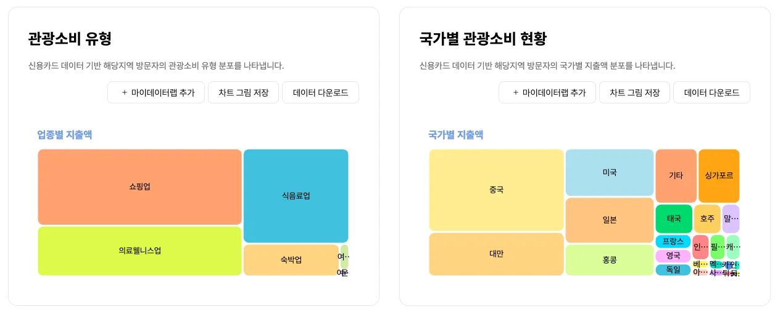775x314 pixels.
Task: Select the green 태국 tile
Action: point(674,219)
